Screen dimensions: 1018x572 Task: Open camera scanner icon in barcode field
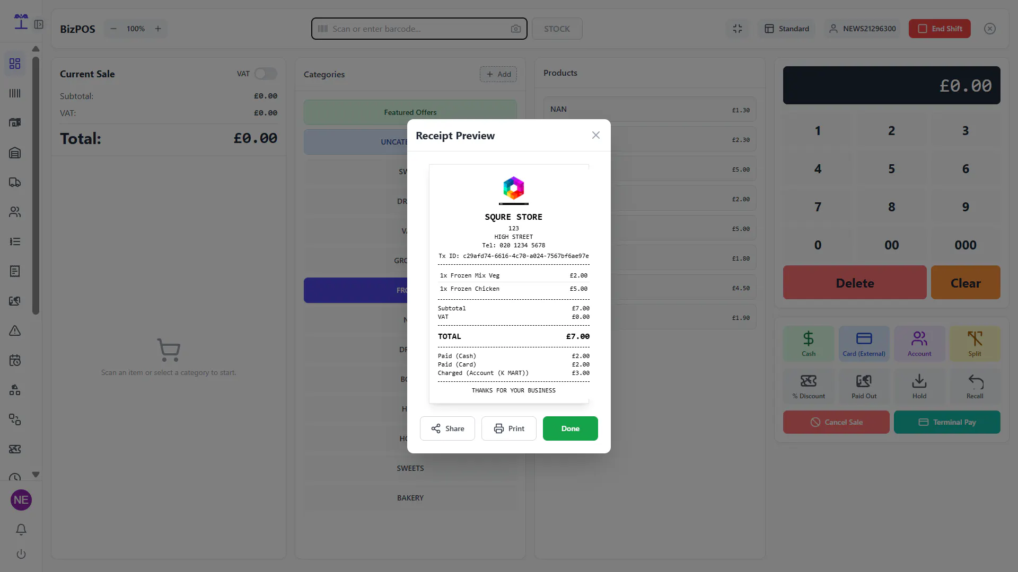515,29
